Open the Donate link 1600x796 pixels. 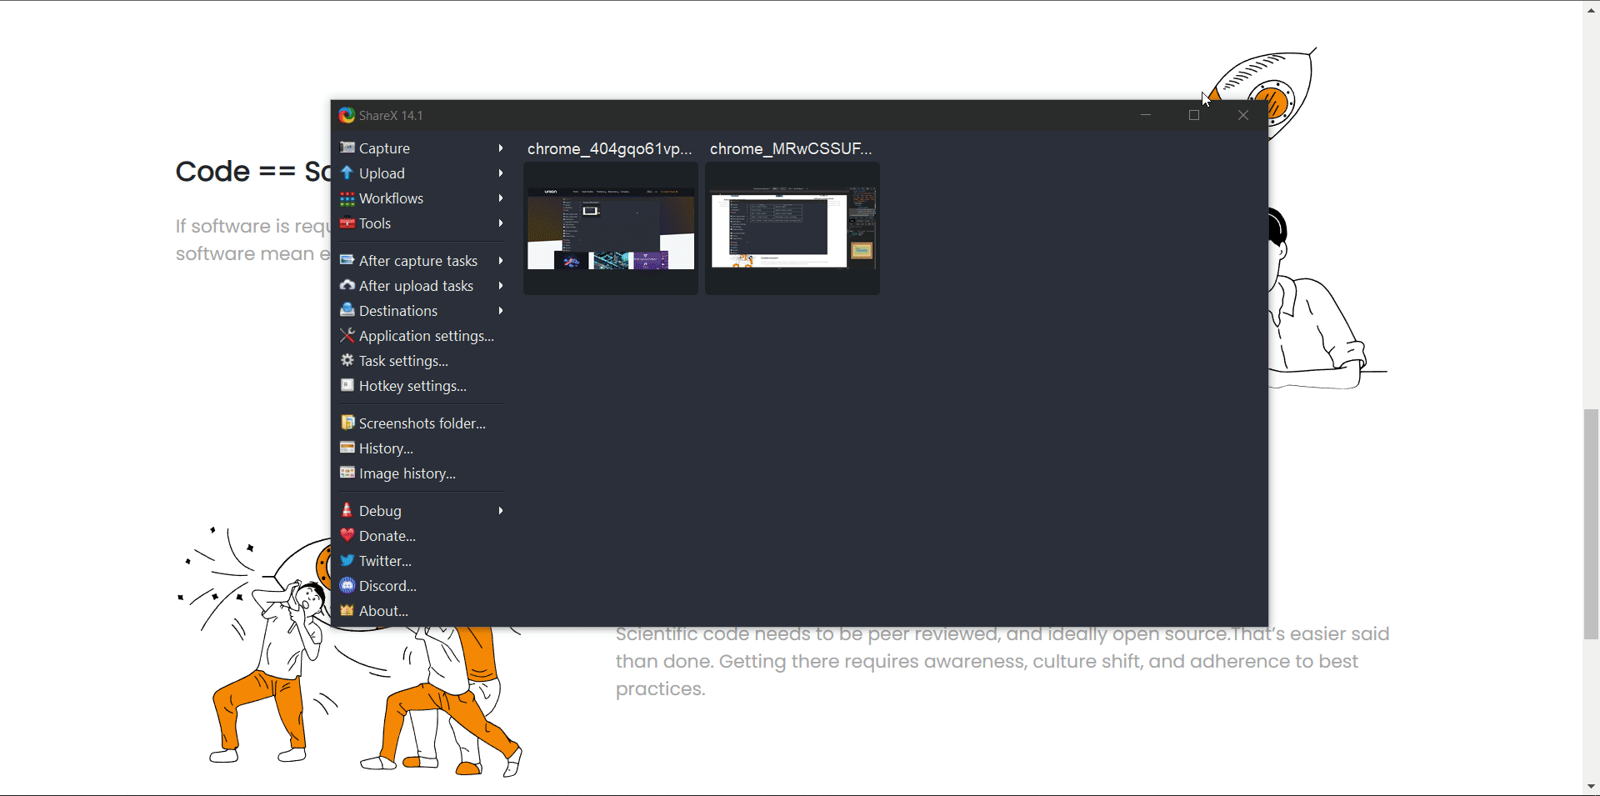(x=422, y=536)
